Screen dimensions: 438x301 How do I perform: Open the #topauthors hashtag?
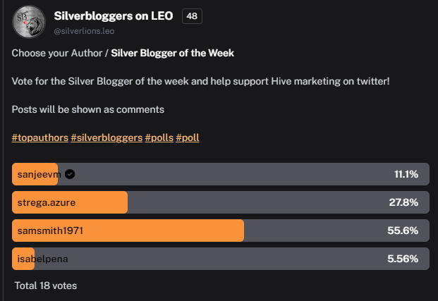[40, 137]
